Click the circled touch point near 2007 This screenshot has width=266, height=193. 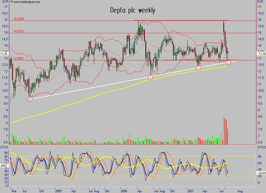(198, 67)
